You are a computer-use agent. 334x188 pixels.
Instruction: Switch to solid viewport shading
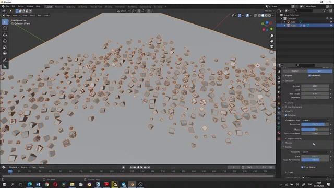[263, 15]
